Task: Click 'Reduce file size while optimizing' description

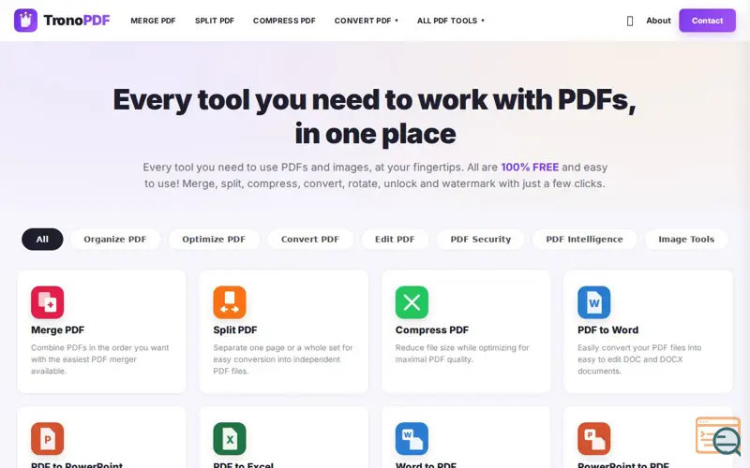Action: click(462, 354)
